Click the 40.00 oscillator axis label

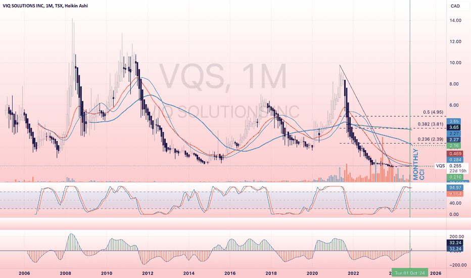(x=455, y=203)
